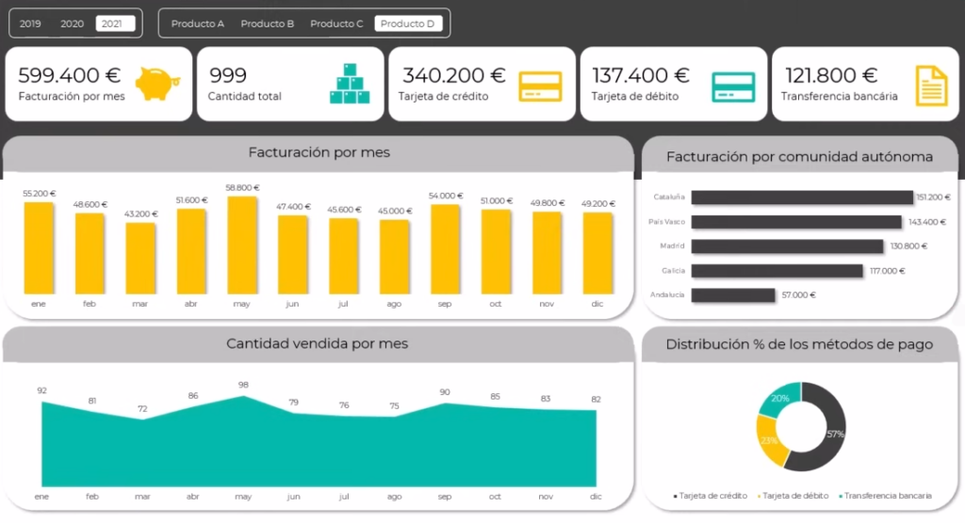Select the nov bar in billing chart
This screenshot has height=523, width=965.
[x=547, y=253]
